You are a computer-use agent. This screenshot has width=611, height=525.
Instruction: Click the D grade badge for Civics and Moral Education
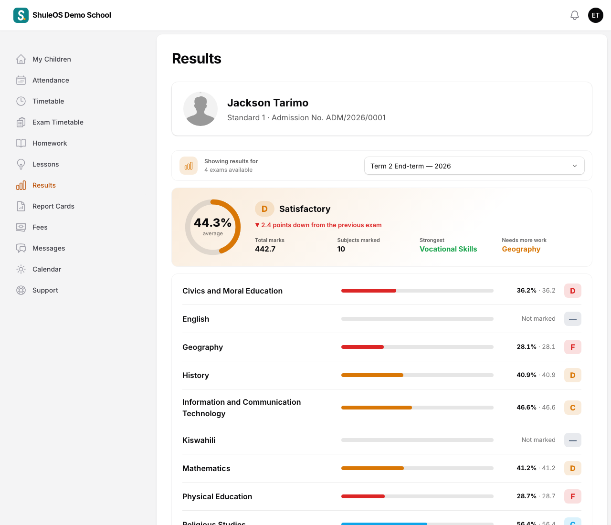click(x=573, y=291)
